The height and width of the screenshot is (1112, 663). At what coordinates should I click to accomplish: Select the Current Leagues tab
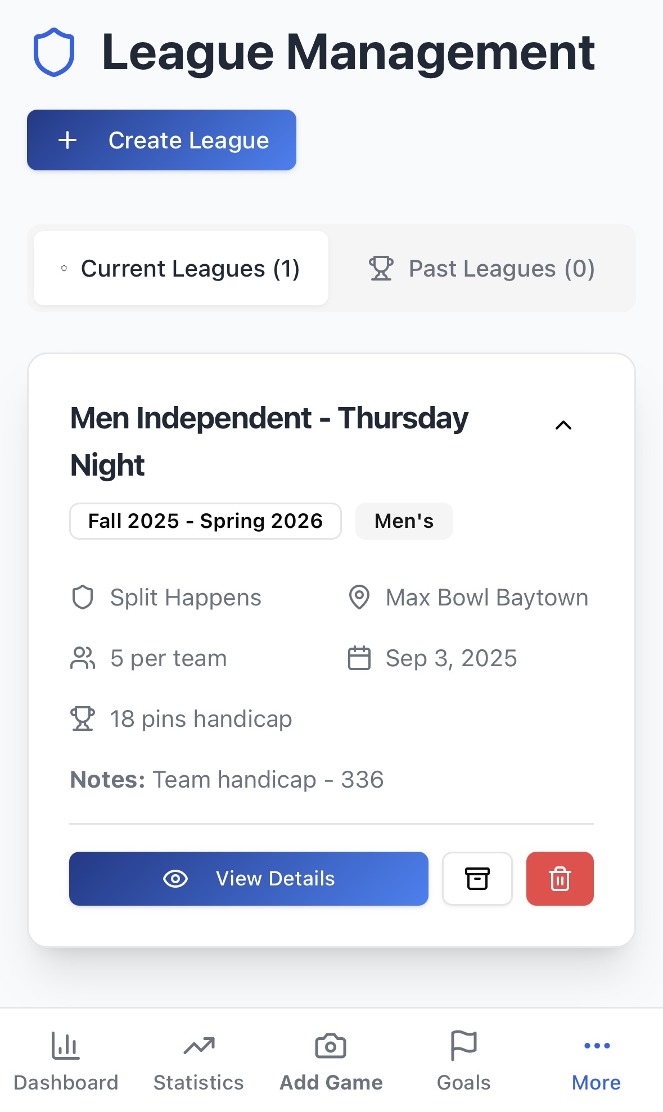tap(179, 268)
